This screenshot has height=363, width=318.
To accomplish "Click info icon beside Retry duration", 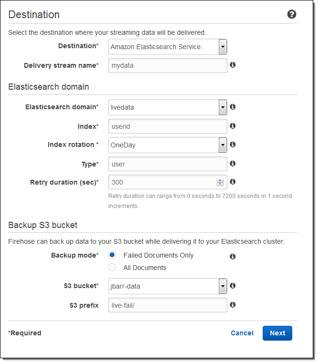I will pos(233,182).
